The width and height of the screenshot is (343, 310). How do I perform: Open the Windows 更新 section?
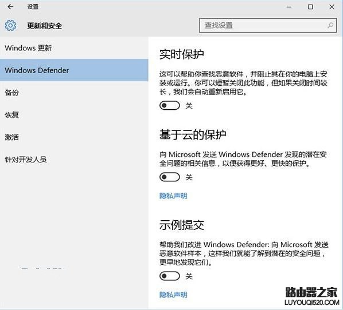tap(74, 48)
